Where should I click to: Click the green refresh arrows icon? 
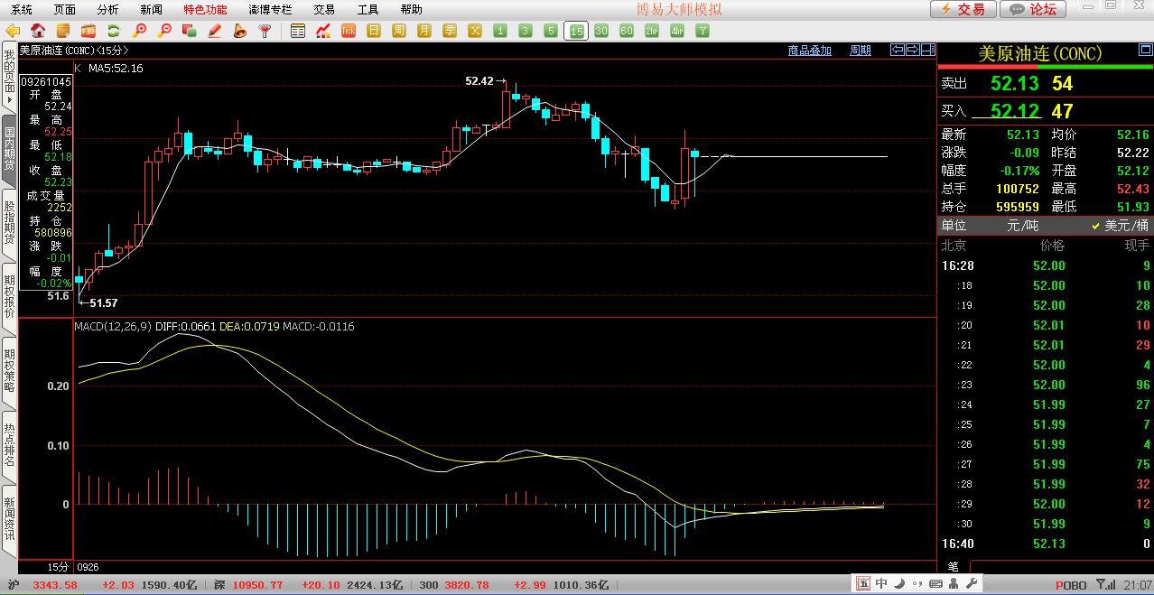pyautogui.click(x=114, y=31)
